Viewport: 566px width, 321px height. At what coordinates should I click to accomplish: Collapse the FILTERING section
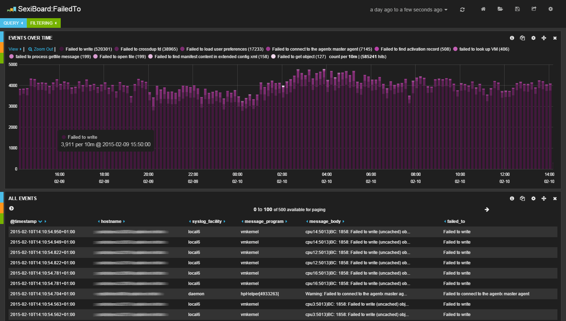tap(44, 23)
